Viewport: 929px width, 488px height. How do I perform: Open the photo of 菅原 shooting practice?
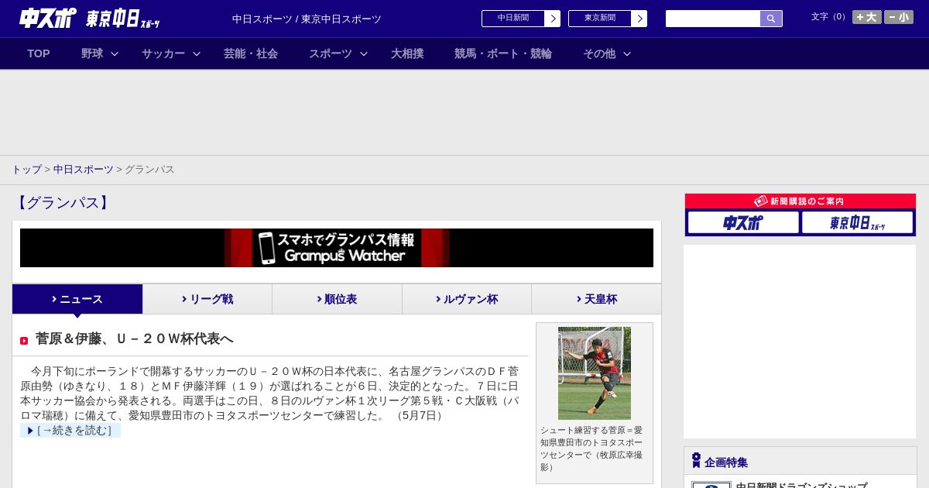[595, 373]
